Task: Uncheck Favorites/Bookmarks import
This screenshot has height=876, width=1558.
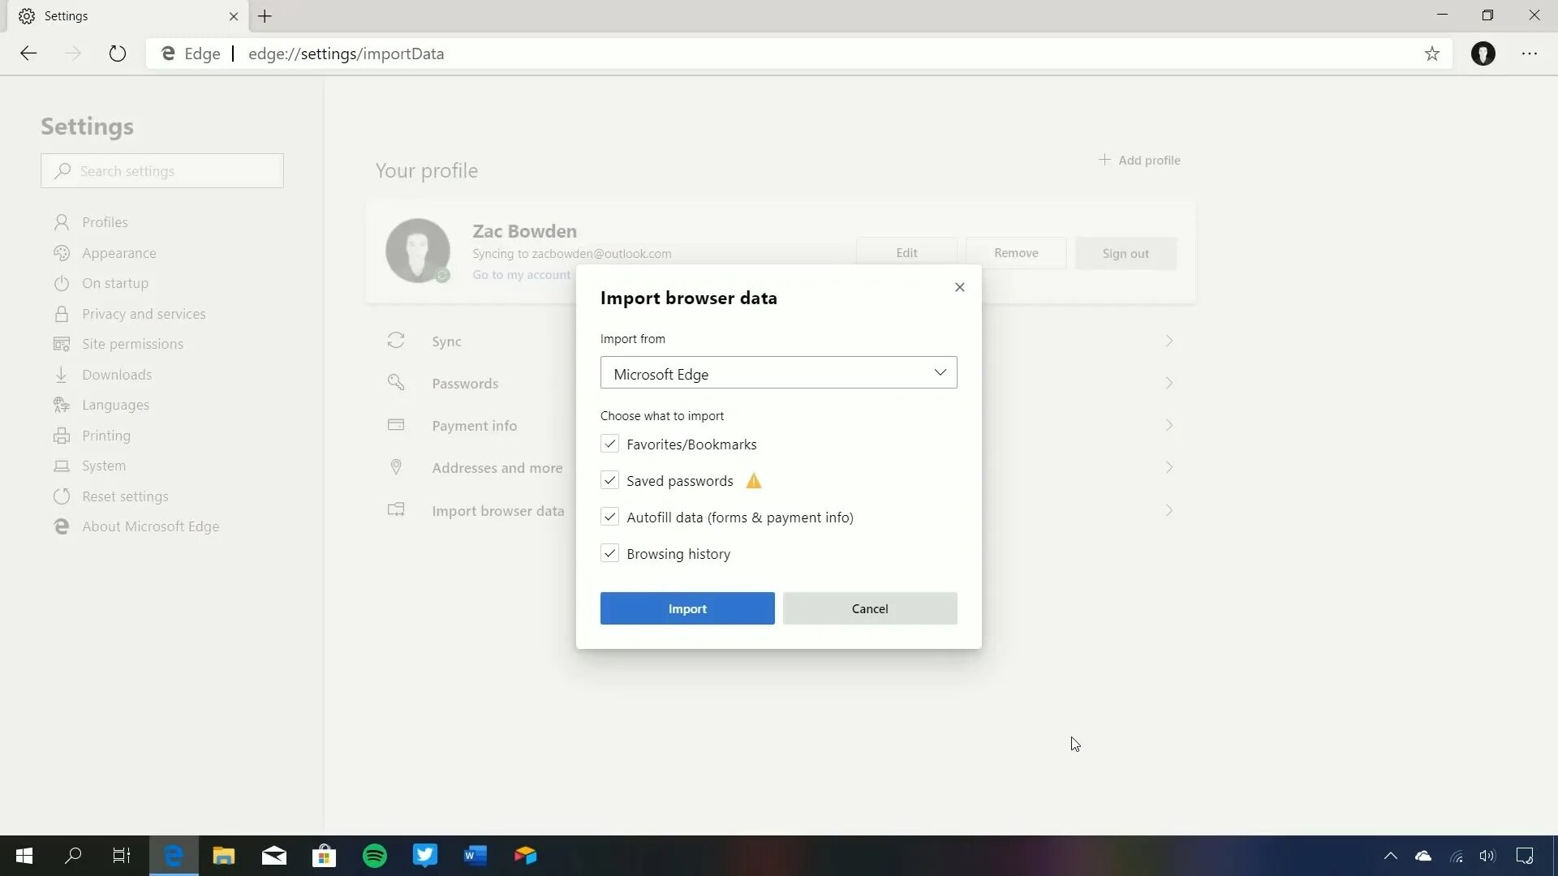Action: pos(609,444)
